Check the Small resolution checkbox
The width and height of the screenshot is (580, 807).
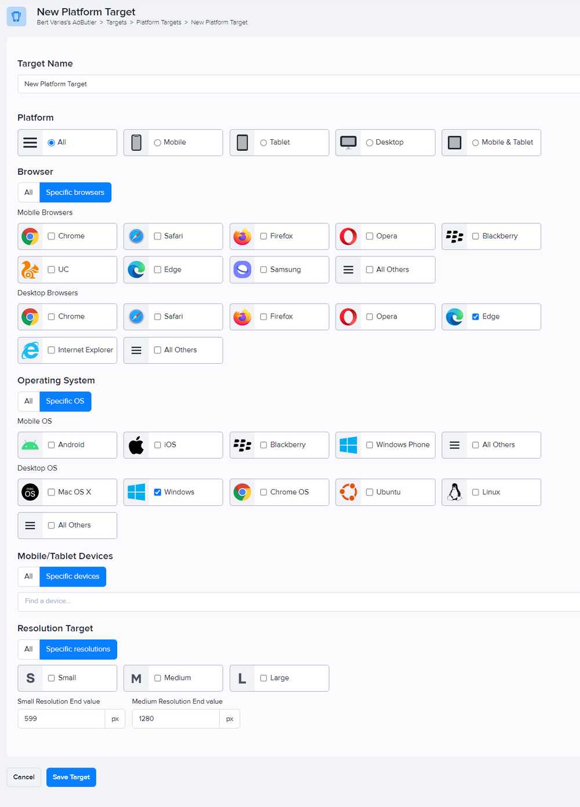[x=52, y=678]
